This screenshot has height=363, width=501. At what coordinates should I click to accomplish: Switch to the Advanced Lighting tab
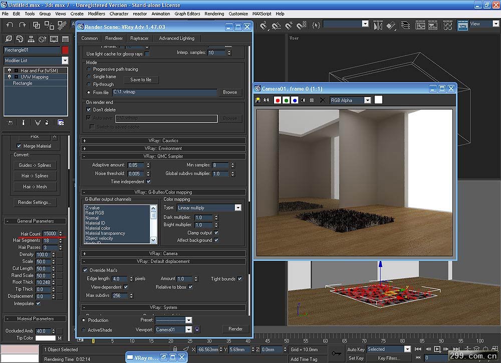[177, 38]
